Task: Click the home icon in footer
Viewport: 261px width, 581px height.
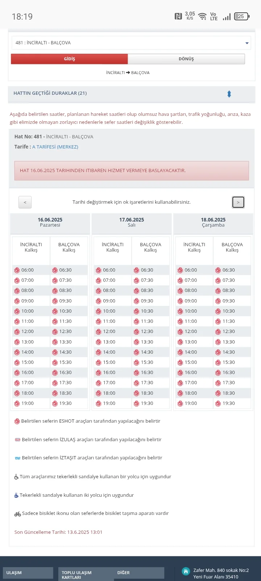Action: click(x=186, y=571)
